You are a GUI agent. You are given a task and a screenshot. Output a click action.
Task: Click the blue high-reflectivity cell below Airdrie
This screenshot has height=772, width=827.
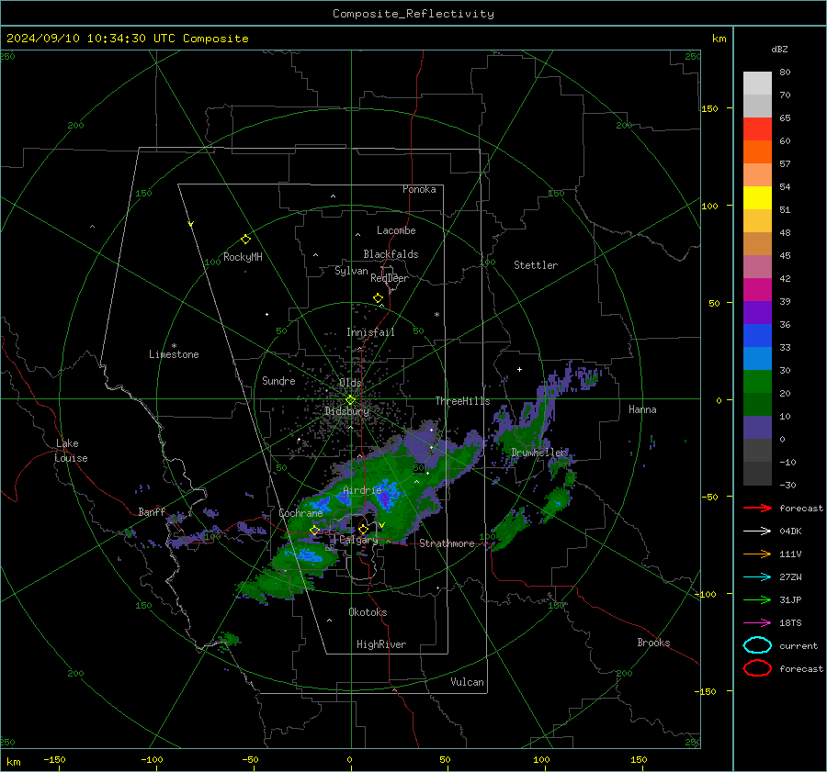[x=388, y=496]
